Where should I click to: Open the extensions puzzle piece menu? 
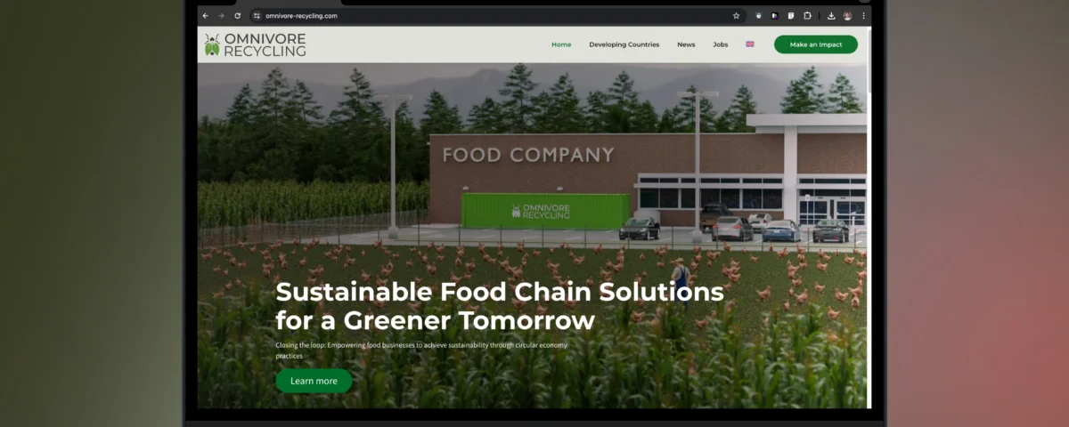point(808,15)
